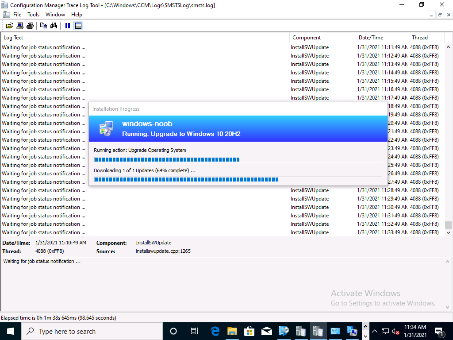This screenshot has height=340, width=453.
Task: Click the muted volume speaker tray icon
Action: tap(396, 331)
